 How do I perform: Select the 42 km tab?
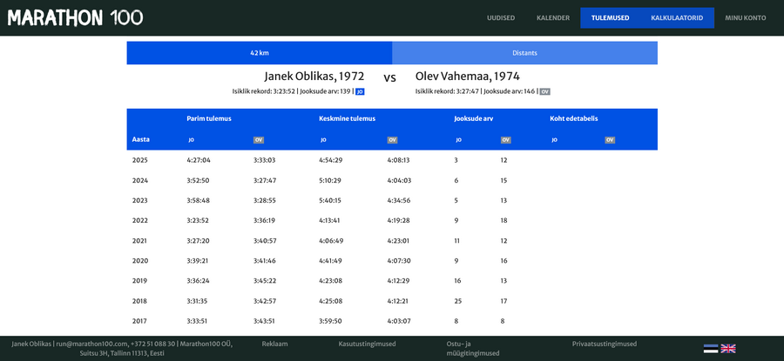pyautogui.click(x=259, y=53)
